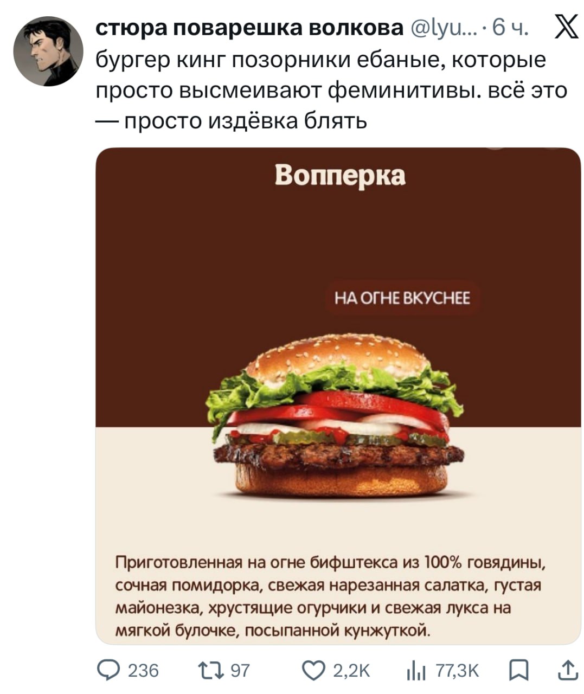584x694 pixels.
Task: Click the 236 replies count
Action: click(143, 671)
